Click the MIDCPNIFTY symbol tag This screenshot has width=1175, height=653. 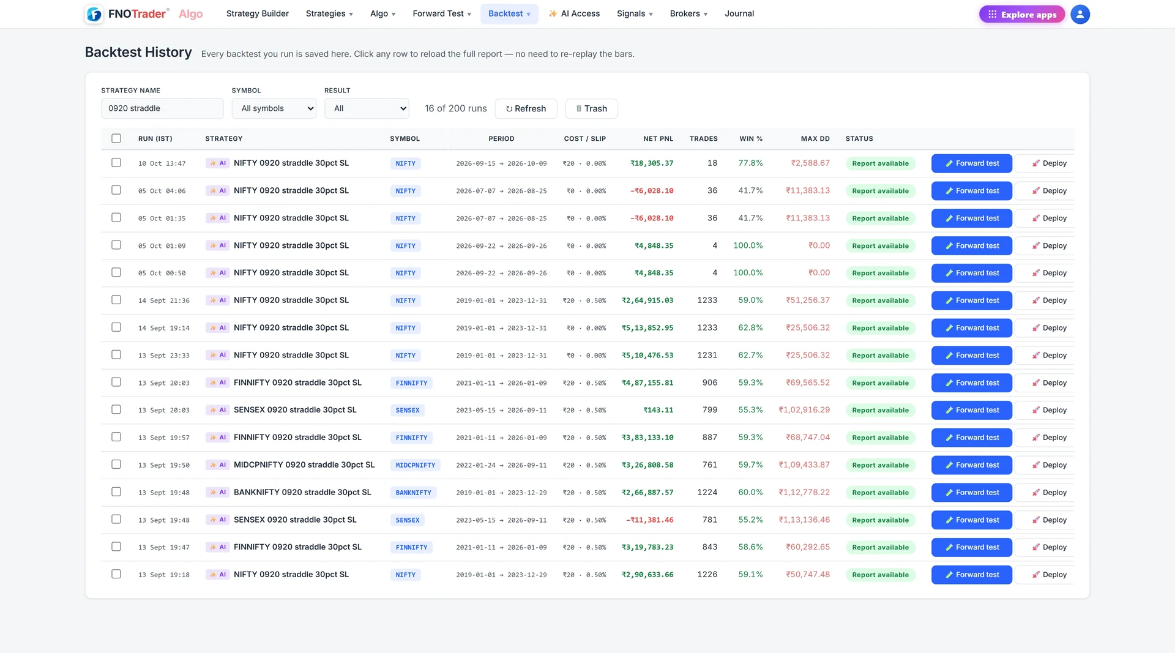tap(415, 465)
